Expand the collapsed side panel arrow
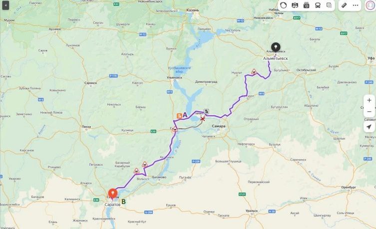This screenshot has width=376, height=229. 5,5
